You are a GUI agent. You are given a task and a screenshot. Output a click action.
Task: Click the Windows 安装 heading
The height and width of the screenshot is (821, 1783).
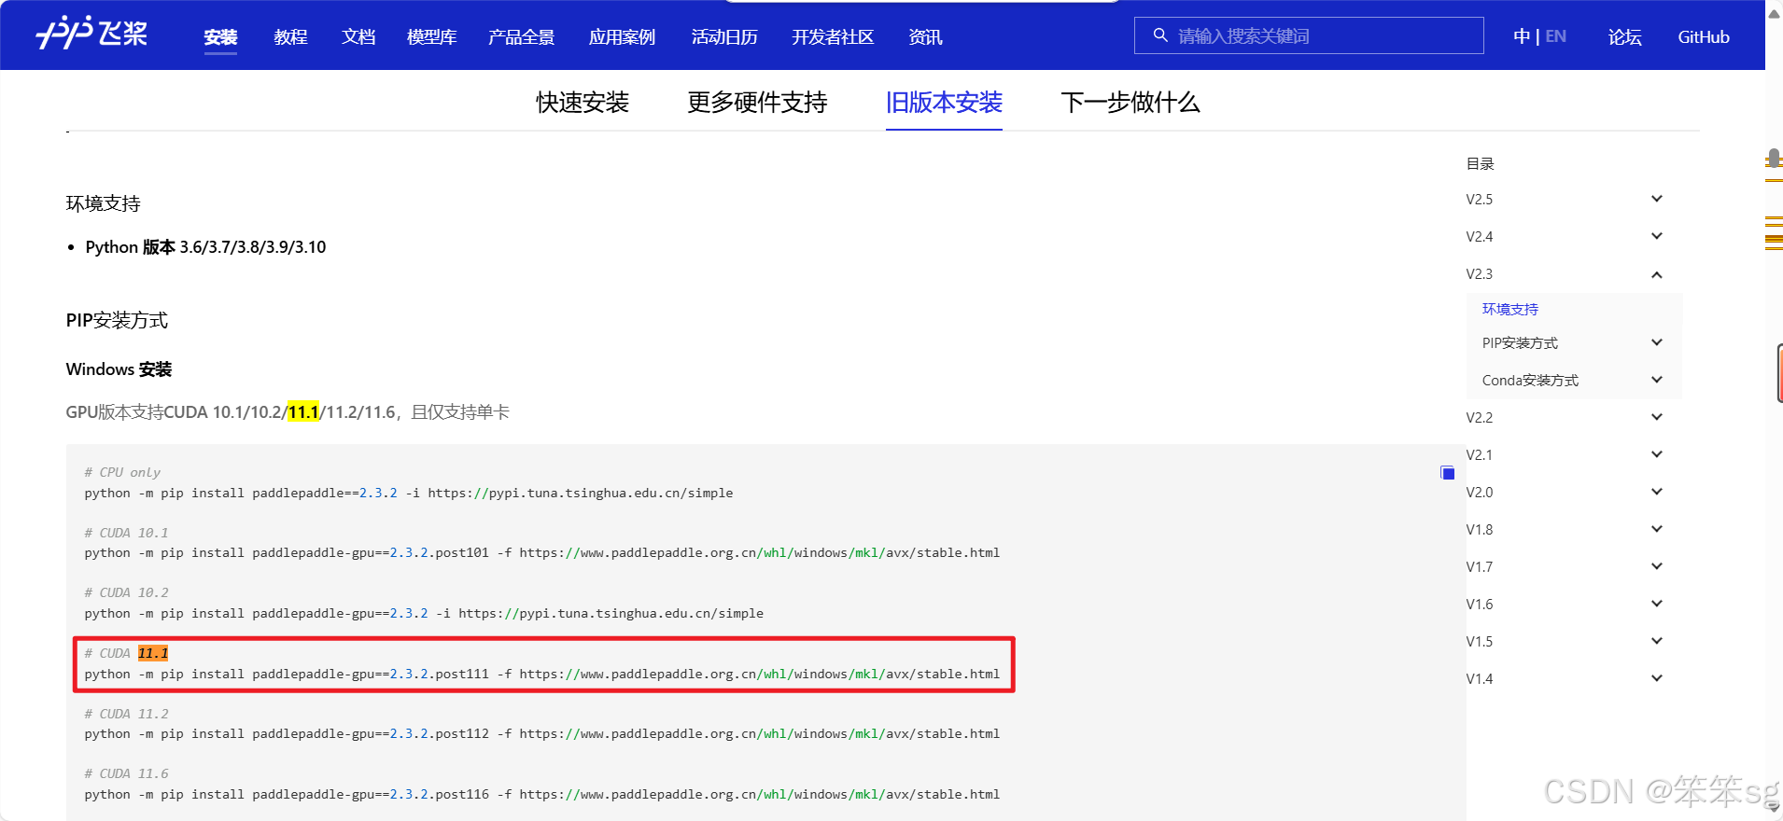click(x=119, y=369)
